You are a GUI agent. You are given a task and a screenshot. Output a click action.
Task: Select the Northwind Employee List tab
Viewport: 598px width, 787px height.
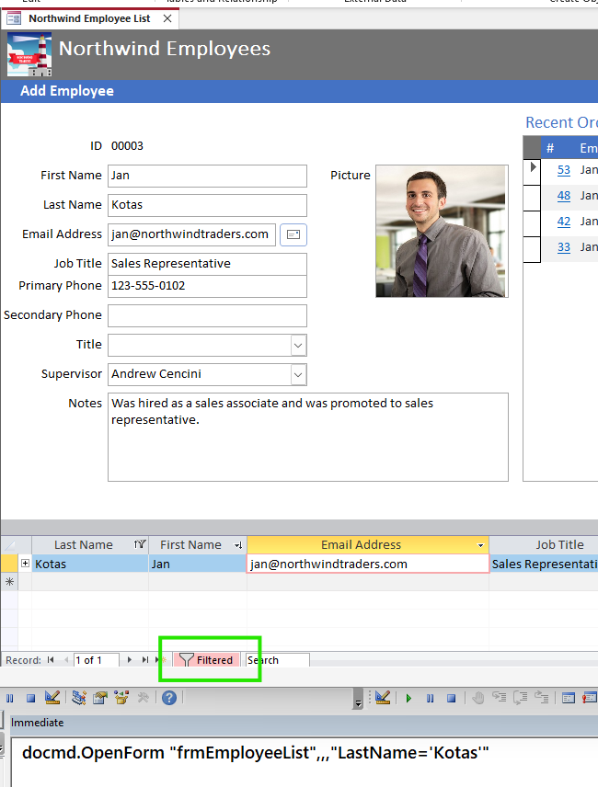coord(89,18)
